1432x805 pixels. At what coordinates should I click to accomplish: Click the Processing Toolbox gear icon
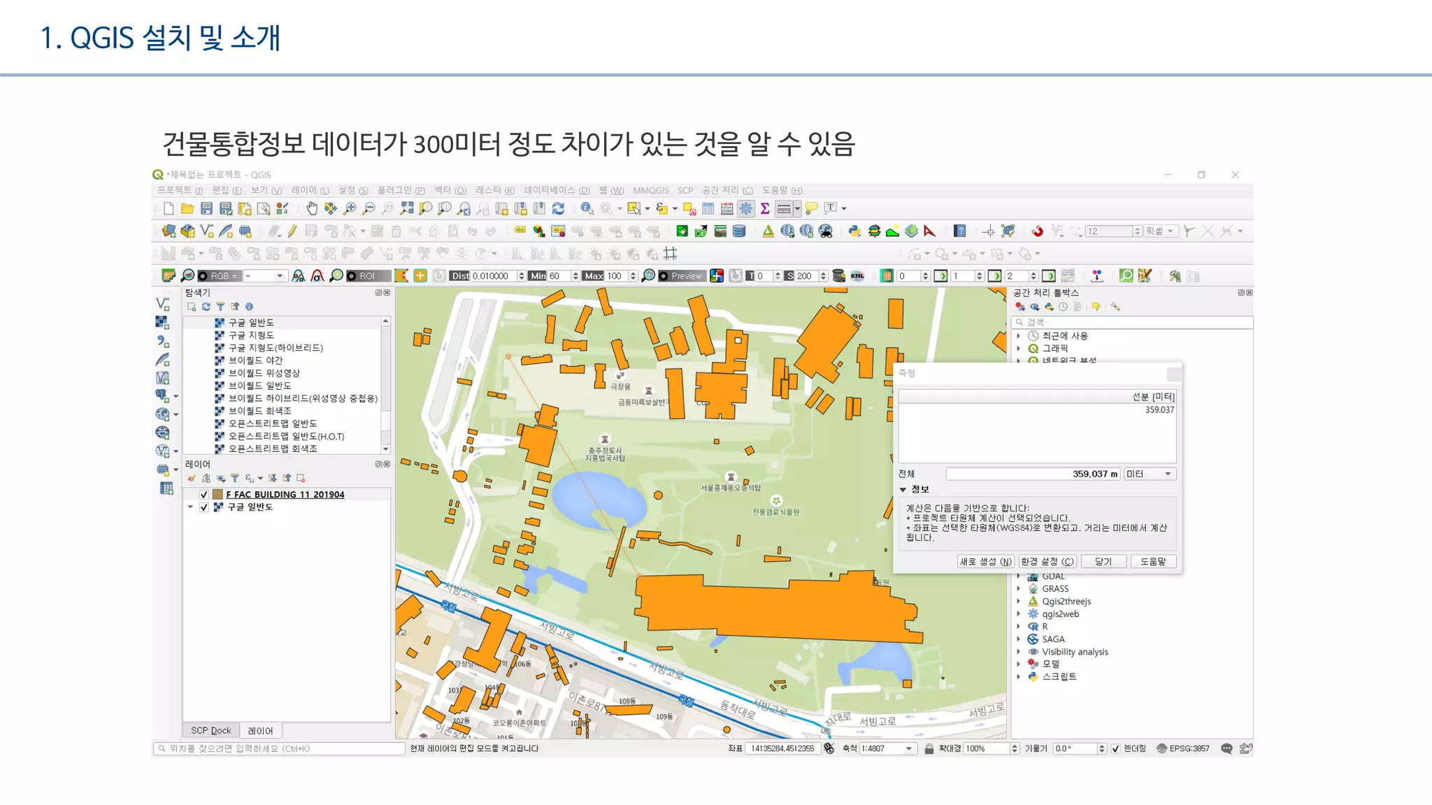click(x=746, y=208)
